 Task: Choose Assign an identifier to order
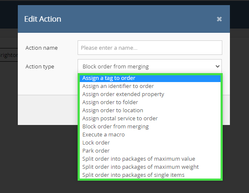coord(150,86)
